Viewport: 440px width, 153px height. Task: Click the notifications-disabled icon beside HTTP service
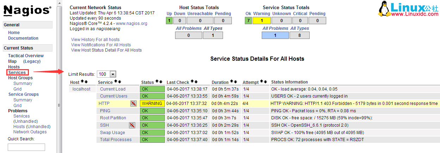pos(133,104)
